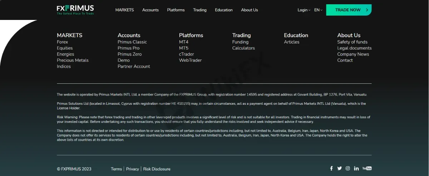Open the Energies link
Screen dimensions: 429x176
point(65,54)
